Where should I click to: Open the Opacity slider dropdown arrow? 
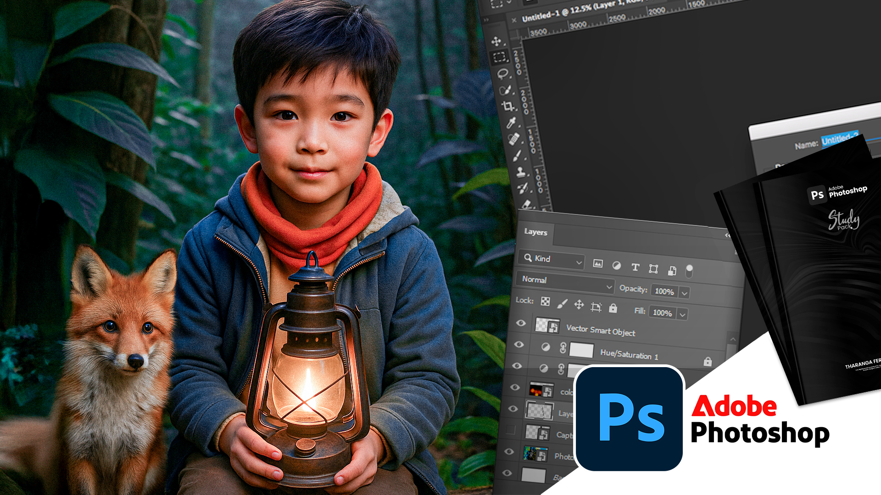pos(684,293)
